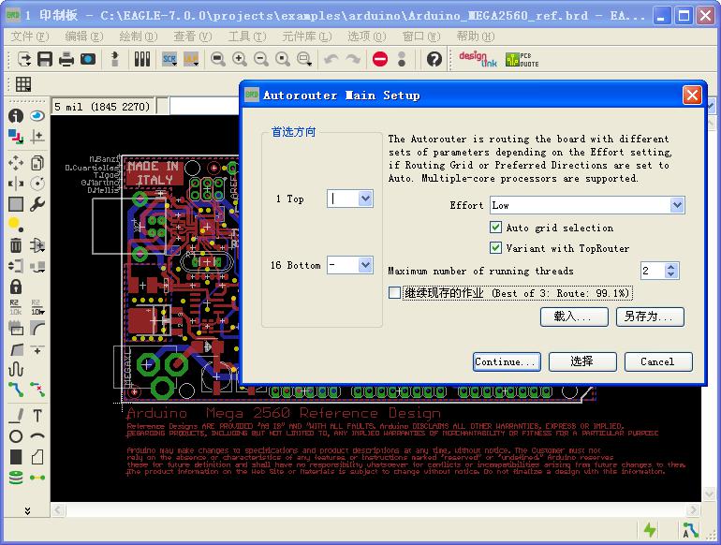Expand the 1 Top direction dropdown

point(365,199)
